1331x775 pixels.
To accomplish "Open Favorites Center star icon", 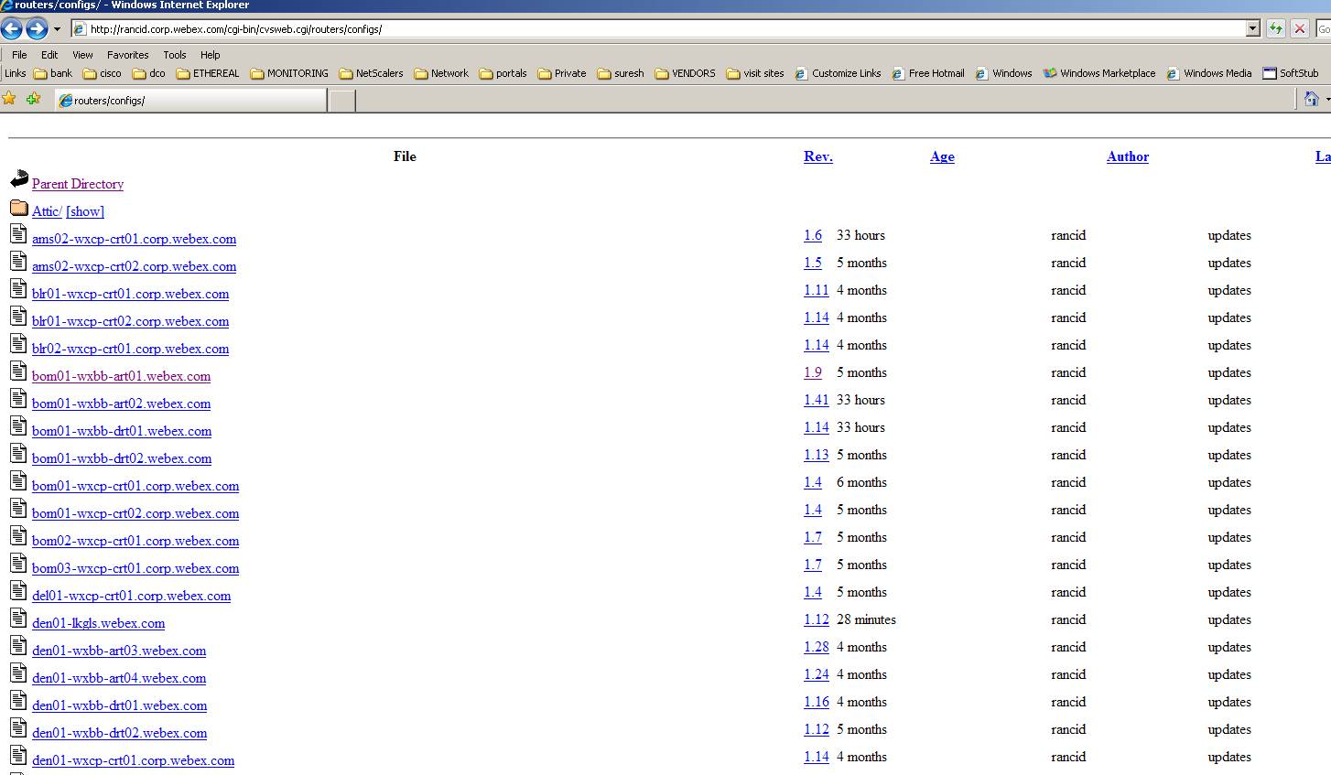I will (x=10, y=99).
